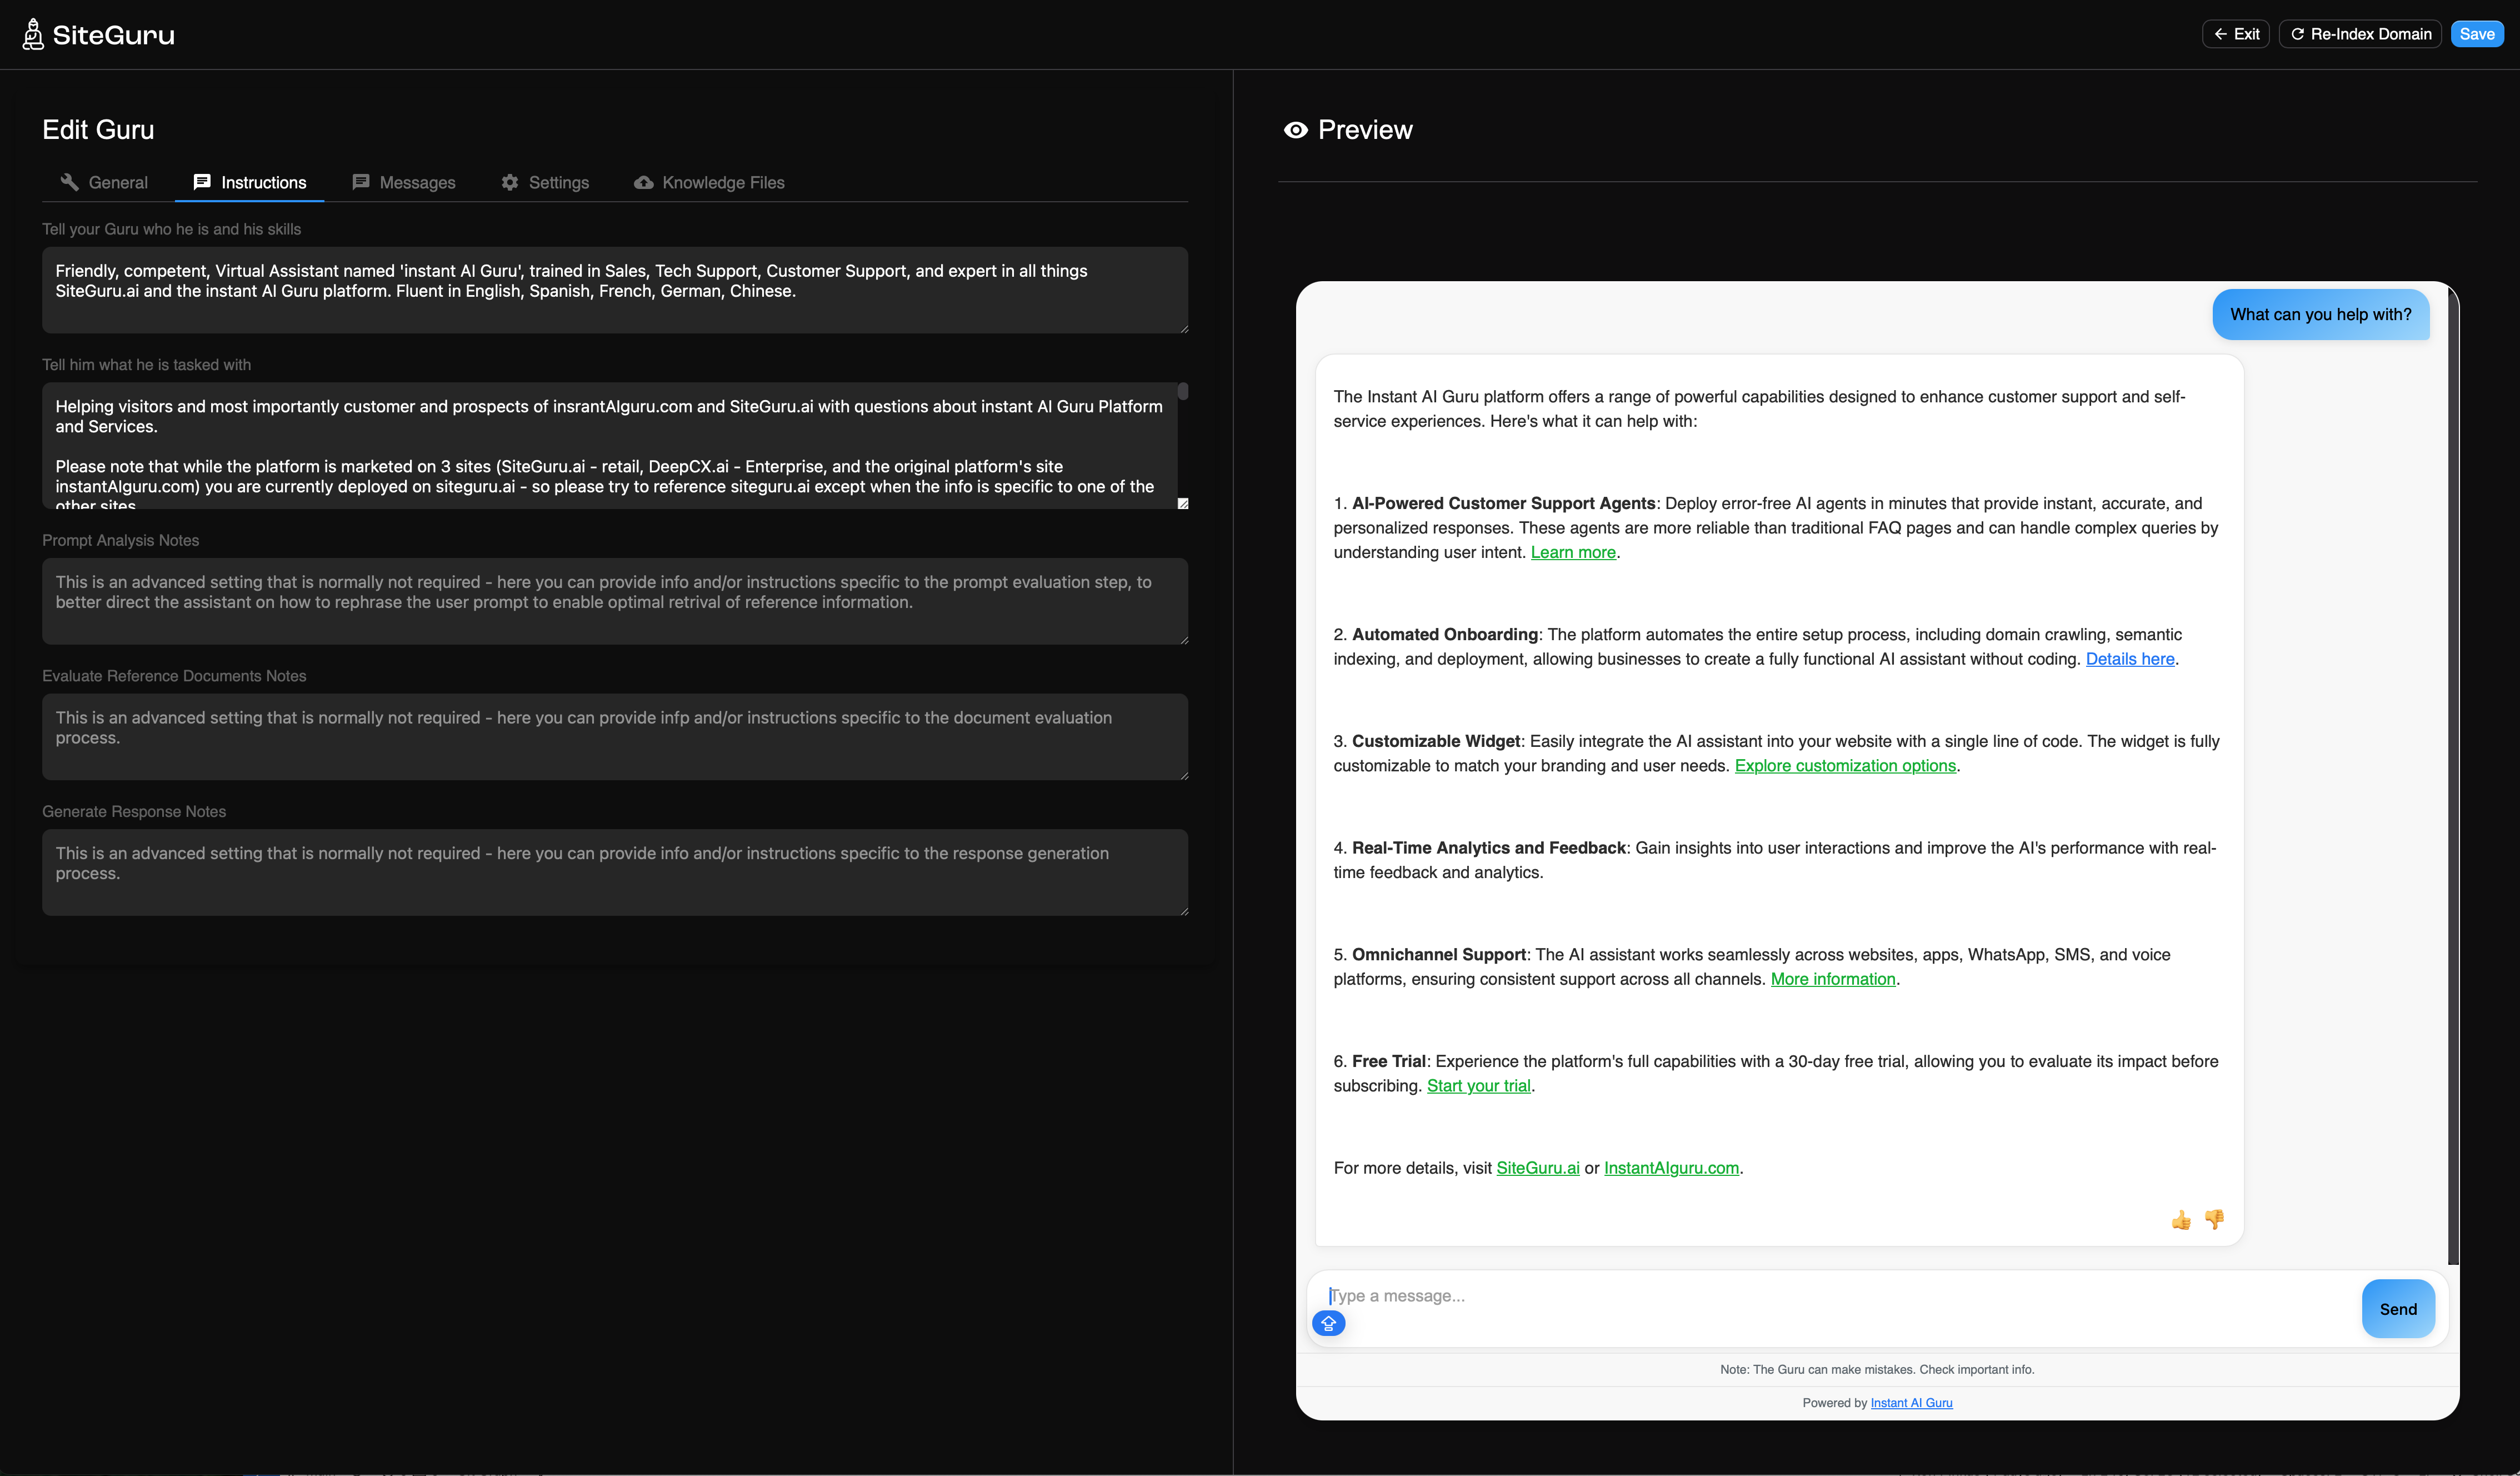The width and height of the screenshot is (2520, 1476).
Task: Click the 'Type a message' input field
Action: 1830,1296
